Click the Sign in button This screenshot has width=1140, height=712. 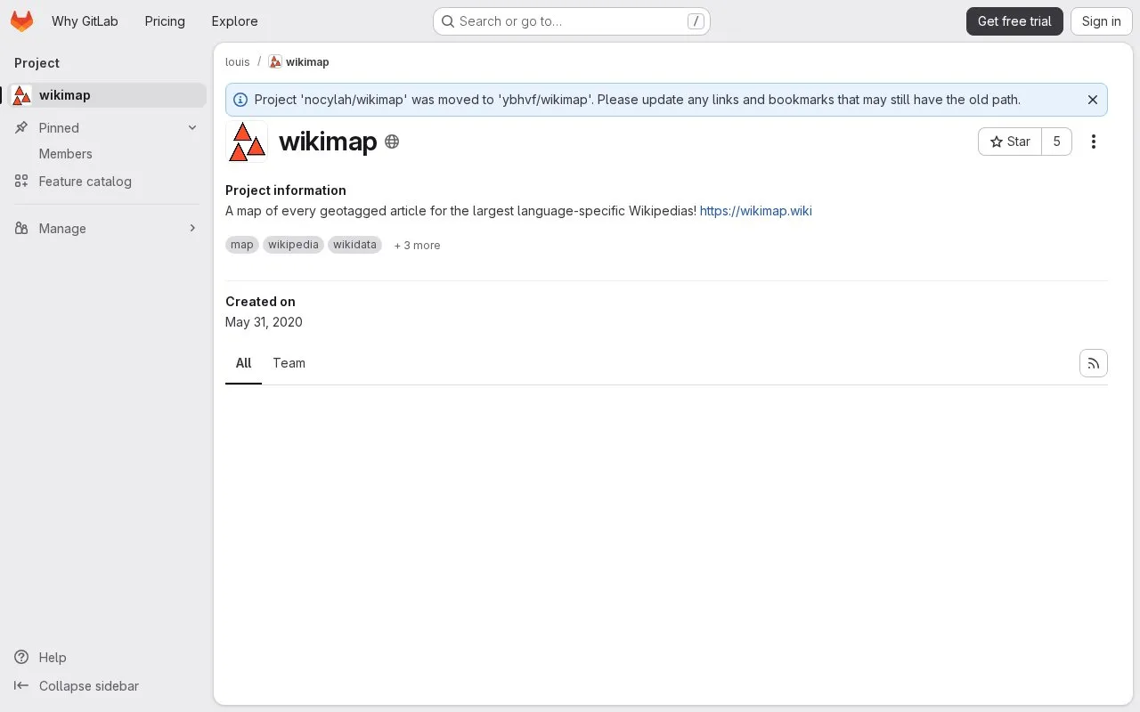click(x=1101, y=21)
